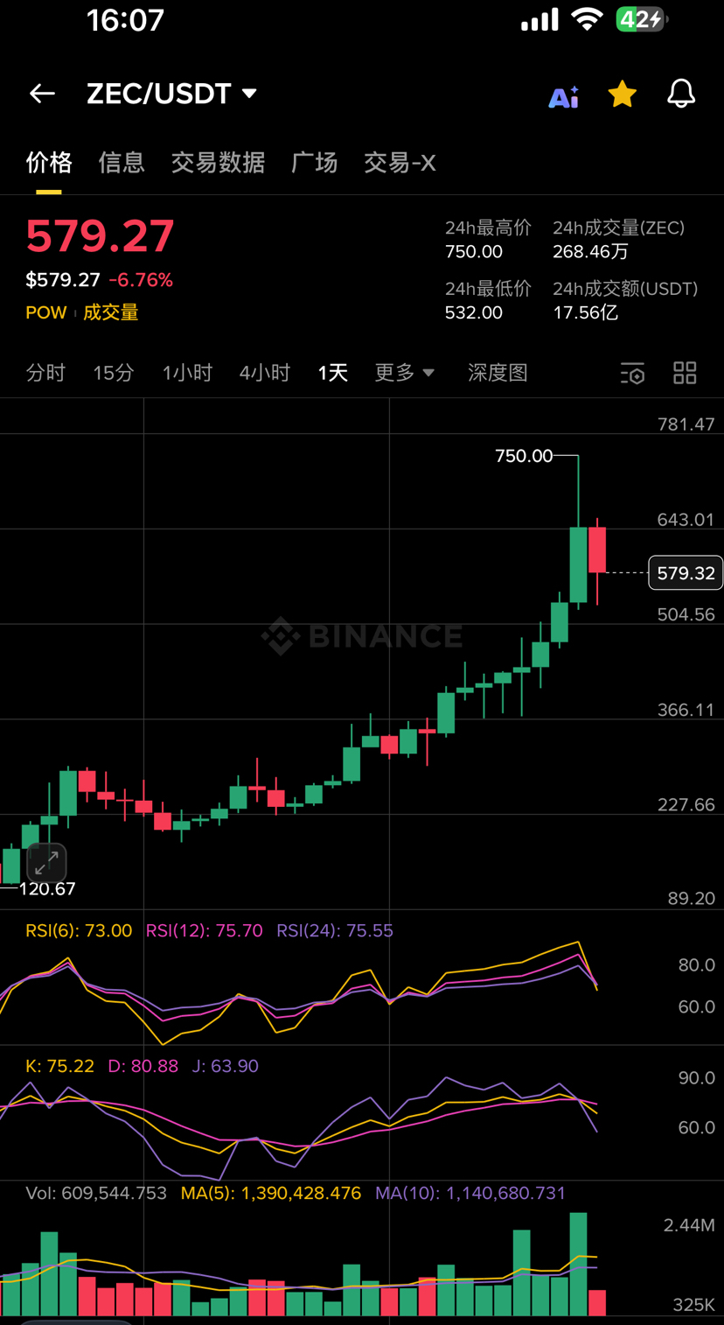Open the AI analysis icon
The image size is (724, 1325).
coord(563,95)
